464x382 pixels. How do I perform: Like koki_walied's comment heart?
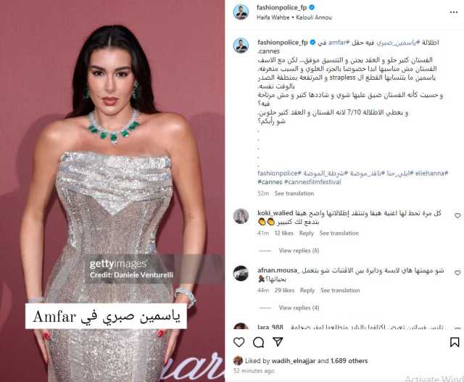coord(457,216)
